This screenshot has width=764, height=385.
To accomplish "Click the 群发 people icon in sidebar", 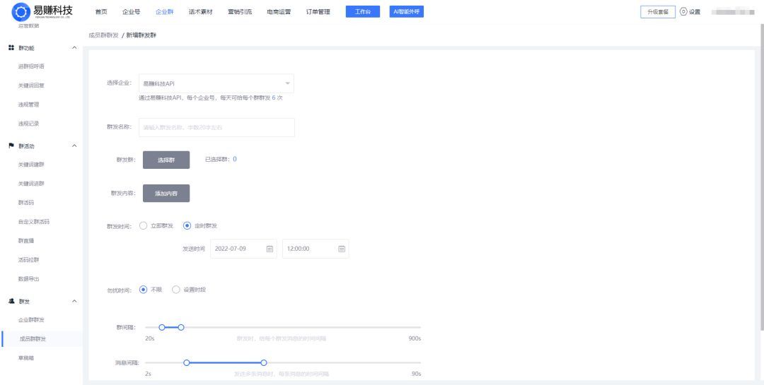I will 11,301.
